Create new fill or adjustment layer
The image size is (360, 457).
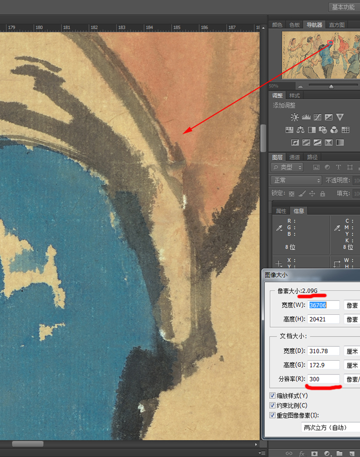point(327,453)
